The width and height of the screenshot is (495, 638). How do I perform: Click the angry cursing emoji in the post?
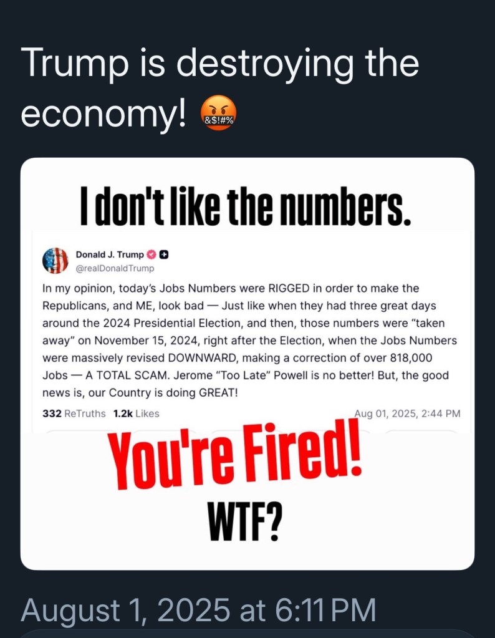pyautogui.click(x=215, y=116)
